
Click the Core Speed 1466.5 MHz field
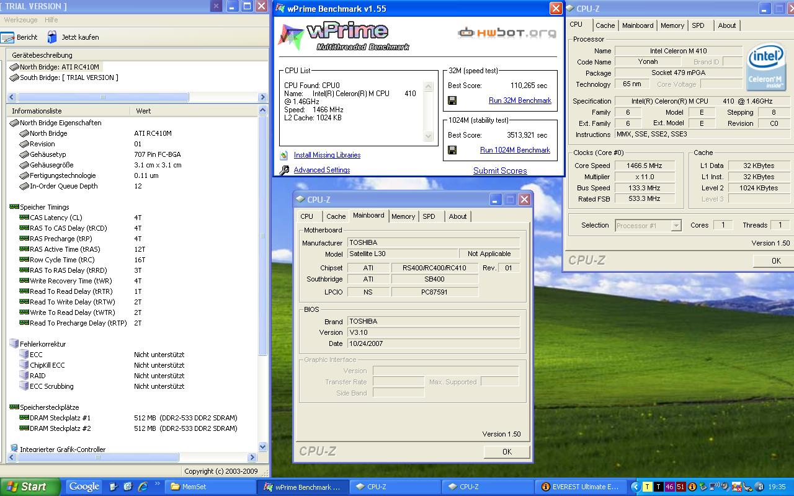click(645, 166)
